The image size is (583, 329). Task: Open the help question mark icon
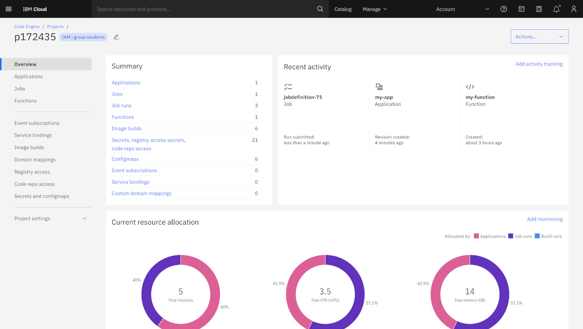[504, 9]
